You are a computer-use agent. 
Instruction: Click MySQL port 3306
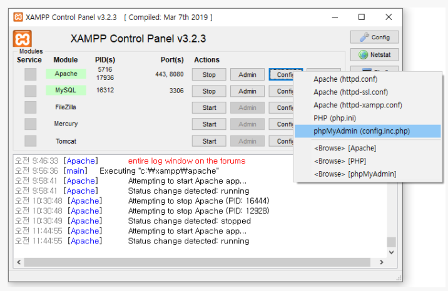[x=176, y=91]
